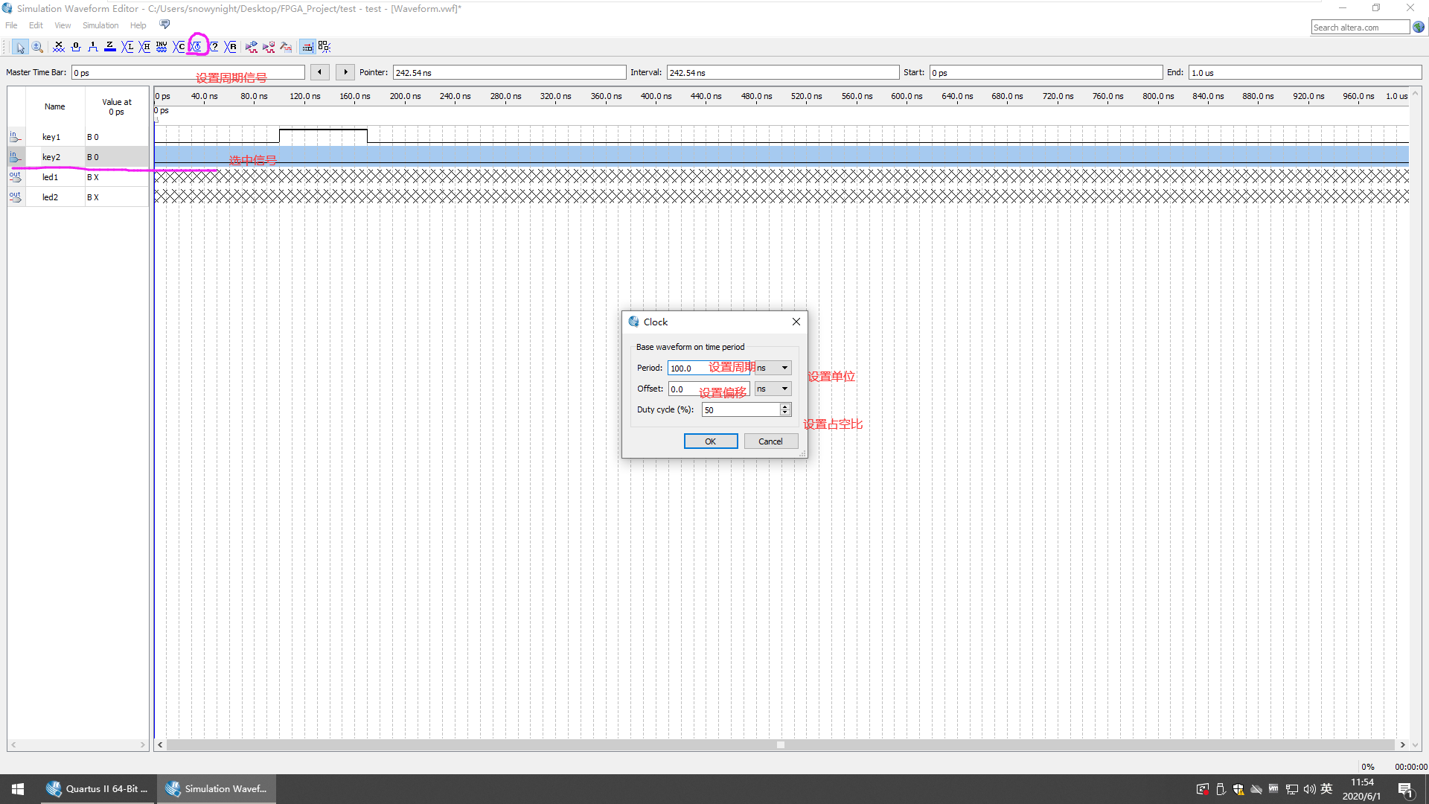Open the Period unit dropdown
The width and height of the screenshot is (1429, 804).
(x=773, y=368)
